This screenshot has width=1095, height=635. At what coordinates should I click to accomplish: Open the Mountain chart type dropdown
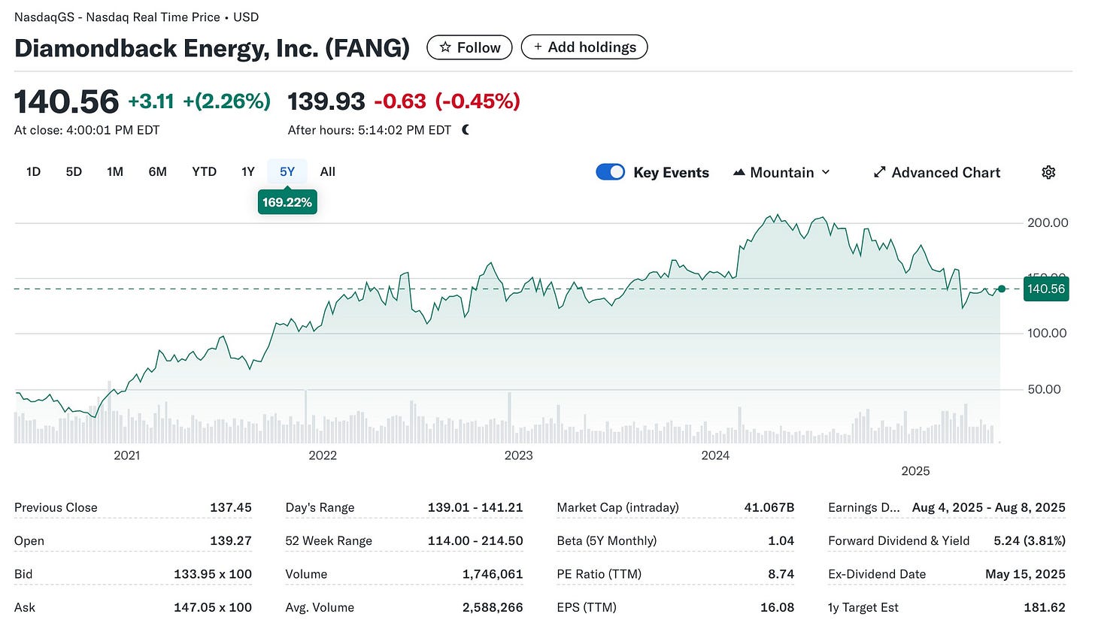pos(781,172)
